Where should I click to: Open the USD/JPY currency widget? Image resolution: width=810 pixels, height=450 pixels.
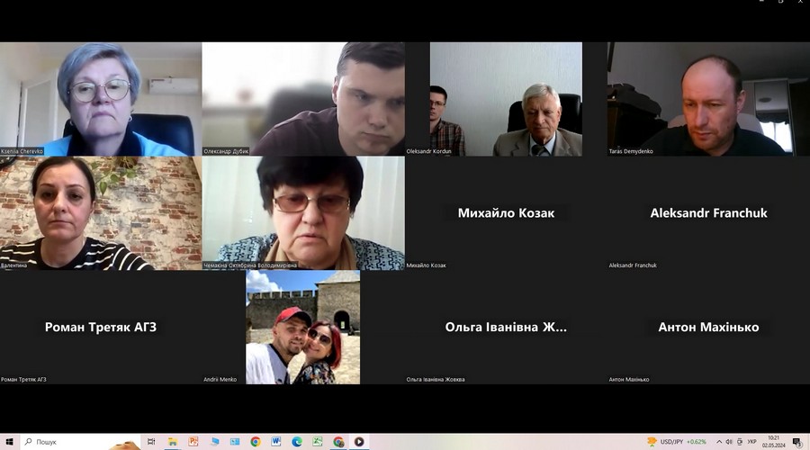click(x=677, y=442)
